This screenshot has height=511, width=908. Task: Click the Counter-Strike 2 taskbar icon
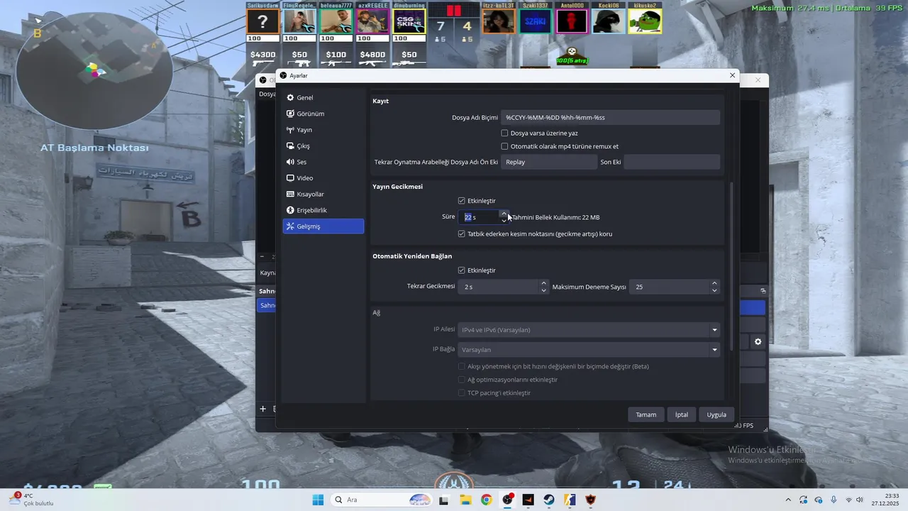pos(570,500)
